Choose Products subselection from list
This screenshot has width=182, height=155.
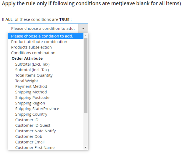click(x=31, y=47)
